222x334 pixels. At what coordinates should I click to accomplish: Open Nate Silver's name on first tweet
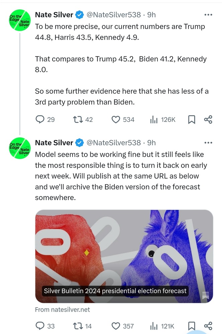click(54, 15)
